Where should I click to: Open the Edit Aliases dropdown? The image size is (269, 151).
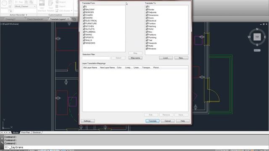click(x=64, y=10)
